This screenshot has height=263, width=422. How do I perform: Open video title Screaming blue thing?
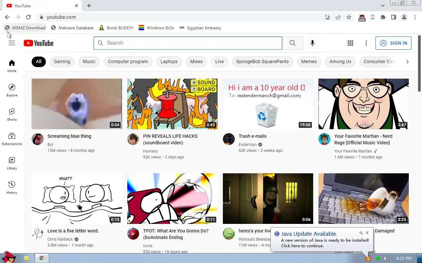tap(69, 136)
